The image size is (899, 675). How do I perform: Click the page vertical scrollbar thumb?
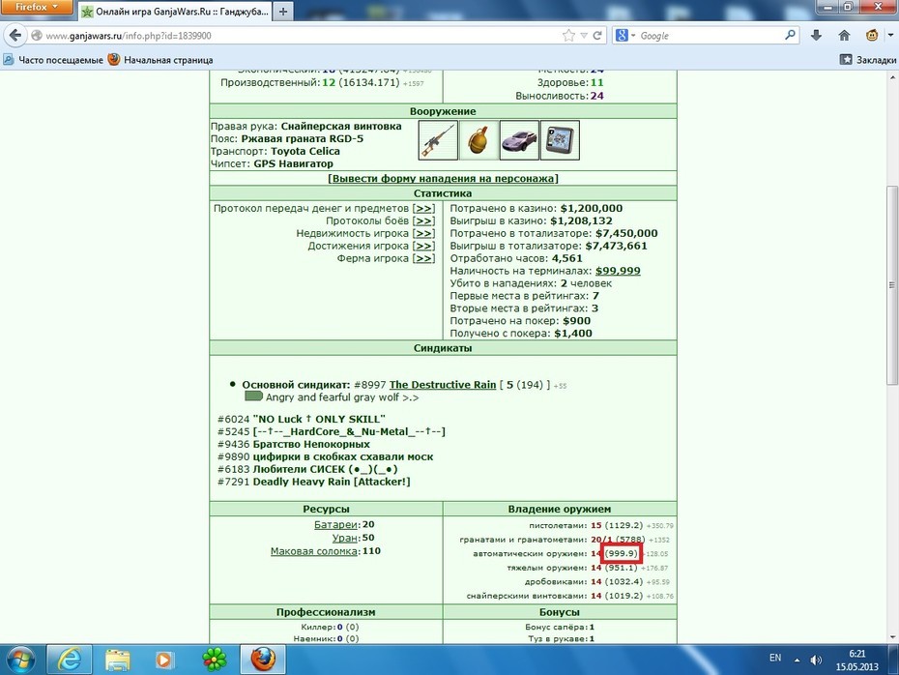891,285
